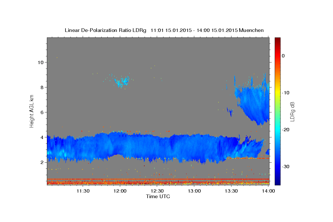
Task: Click the 11:30 time tick label
Action: pyautogui.click(x=83, y=191)
